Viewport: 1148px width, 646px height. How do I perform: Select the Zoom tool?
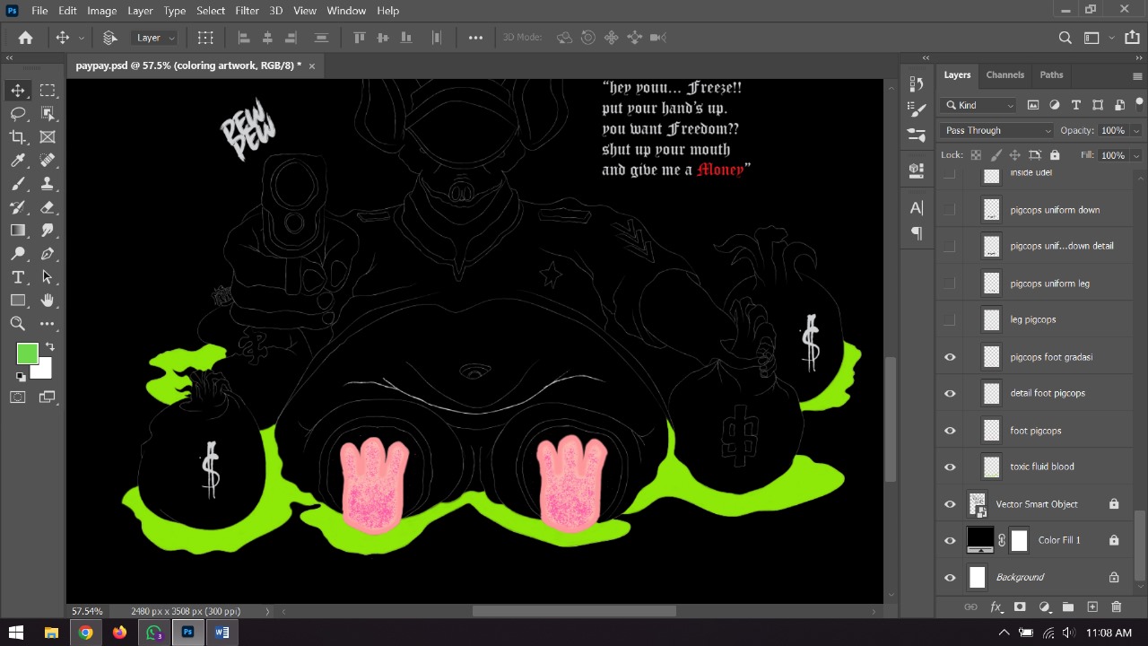pos(18,323)
